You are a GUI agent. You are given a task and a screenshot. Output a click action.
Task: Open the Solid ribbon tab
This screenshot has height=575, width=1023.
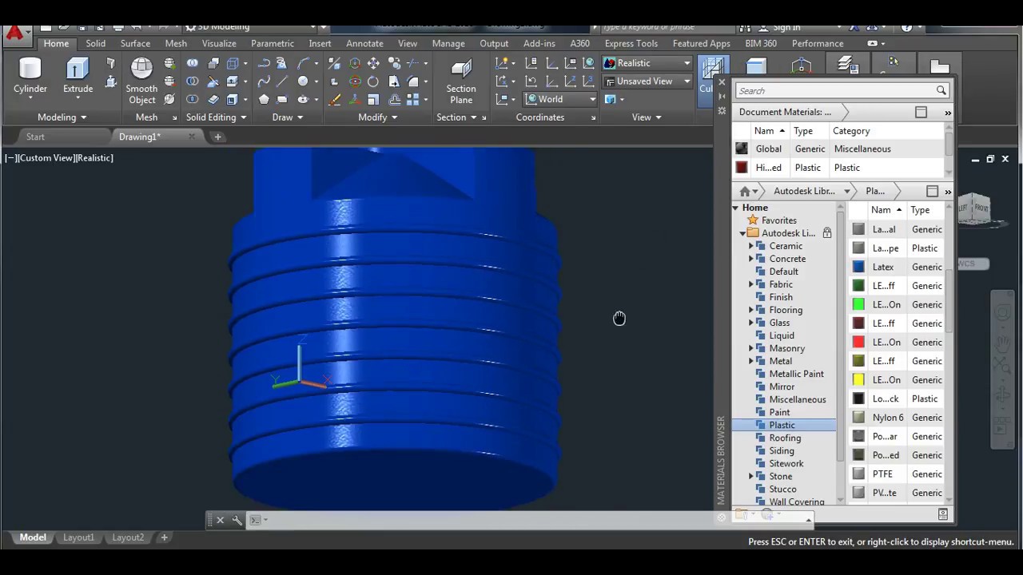(x=95, y=43)
